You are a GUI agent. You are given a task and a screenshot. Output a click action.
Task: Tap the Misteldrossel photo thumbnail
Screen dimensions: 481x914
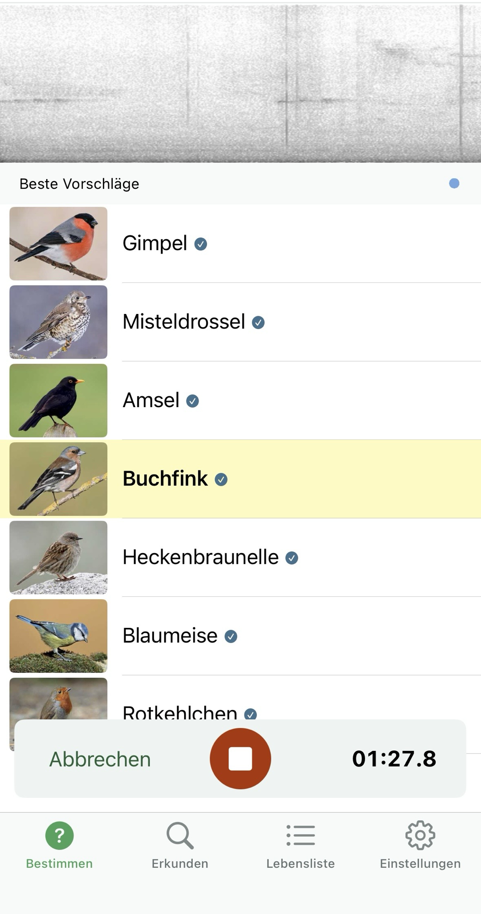[x=58, y=322]
